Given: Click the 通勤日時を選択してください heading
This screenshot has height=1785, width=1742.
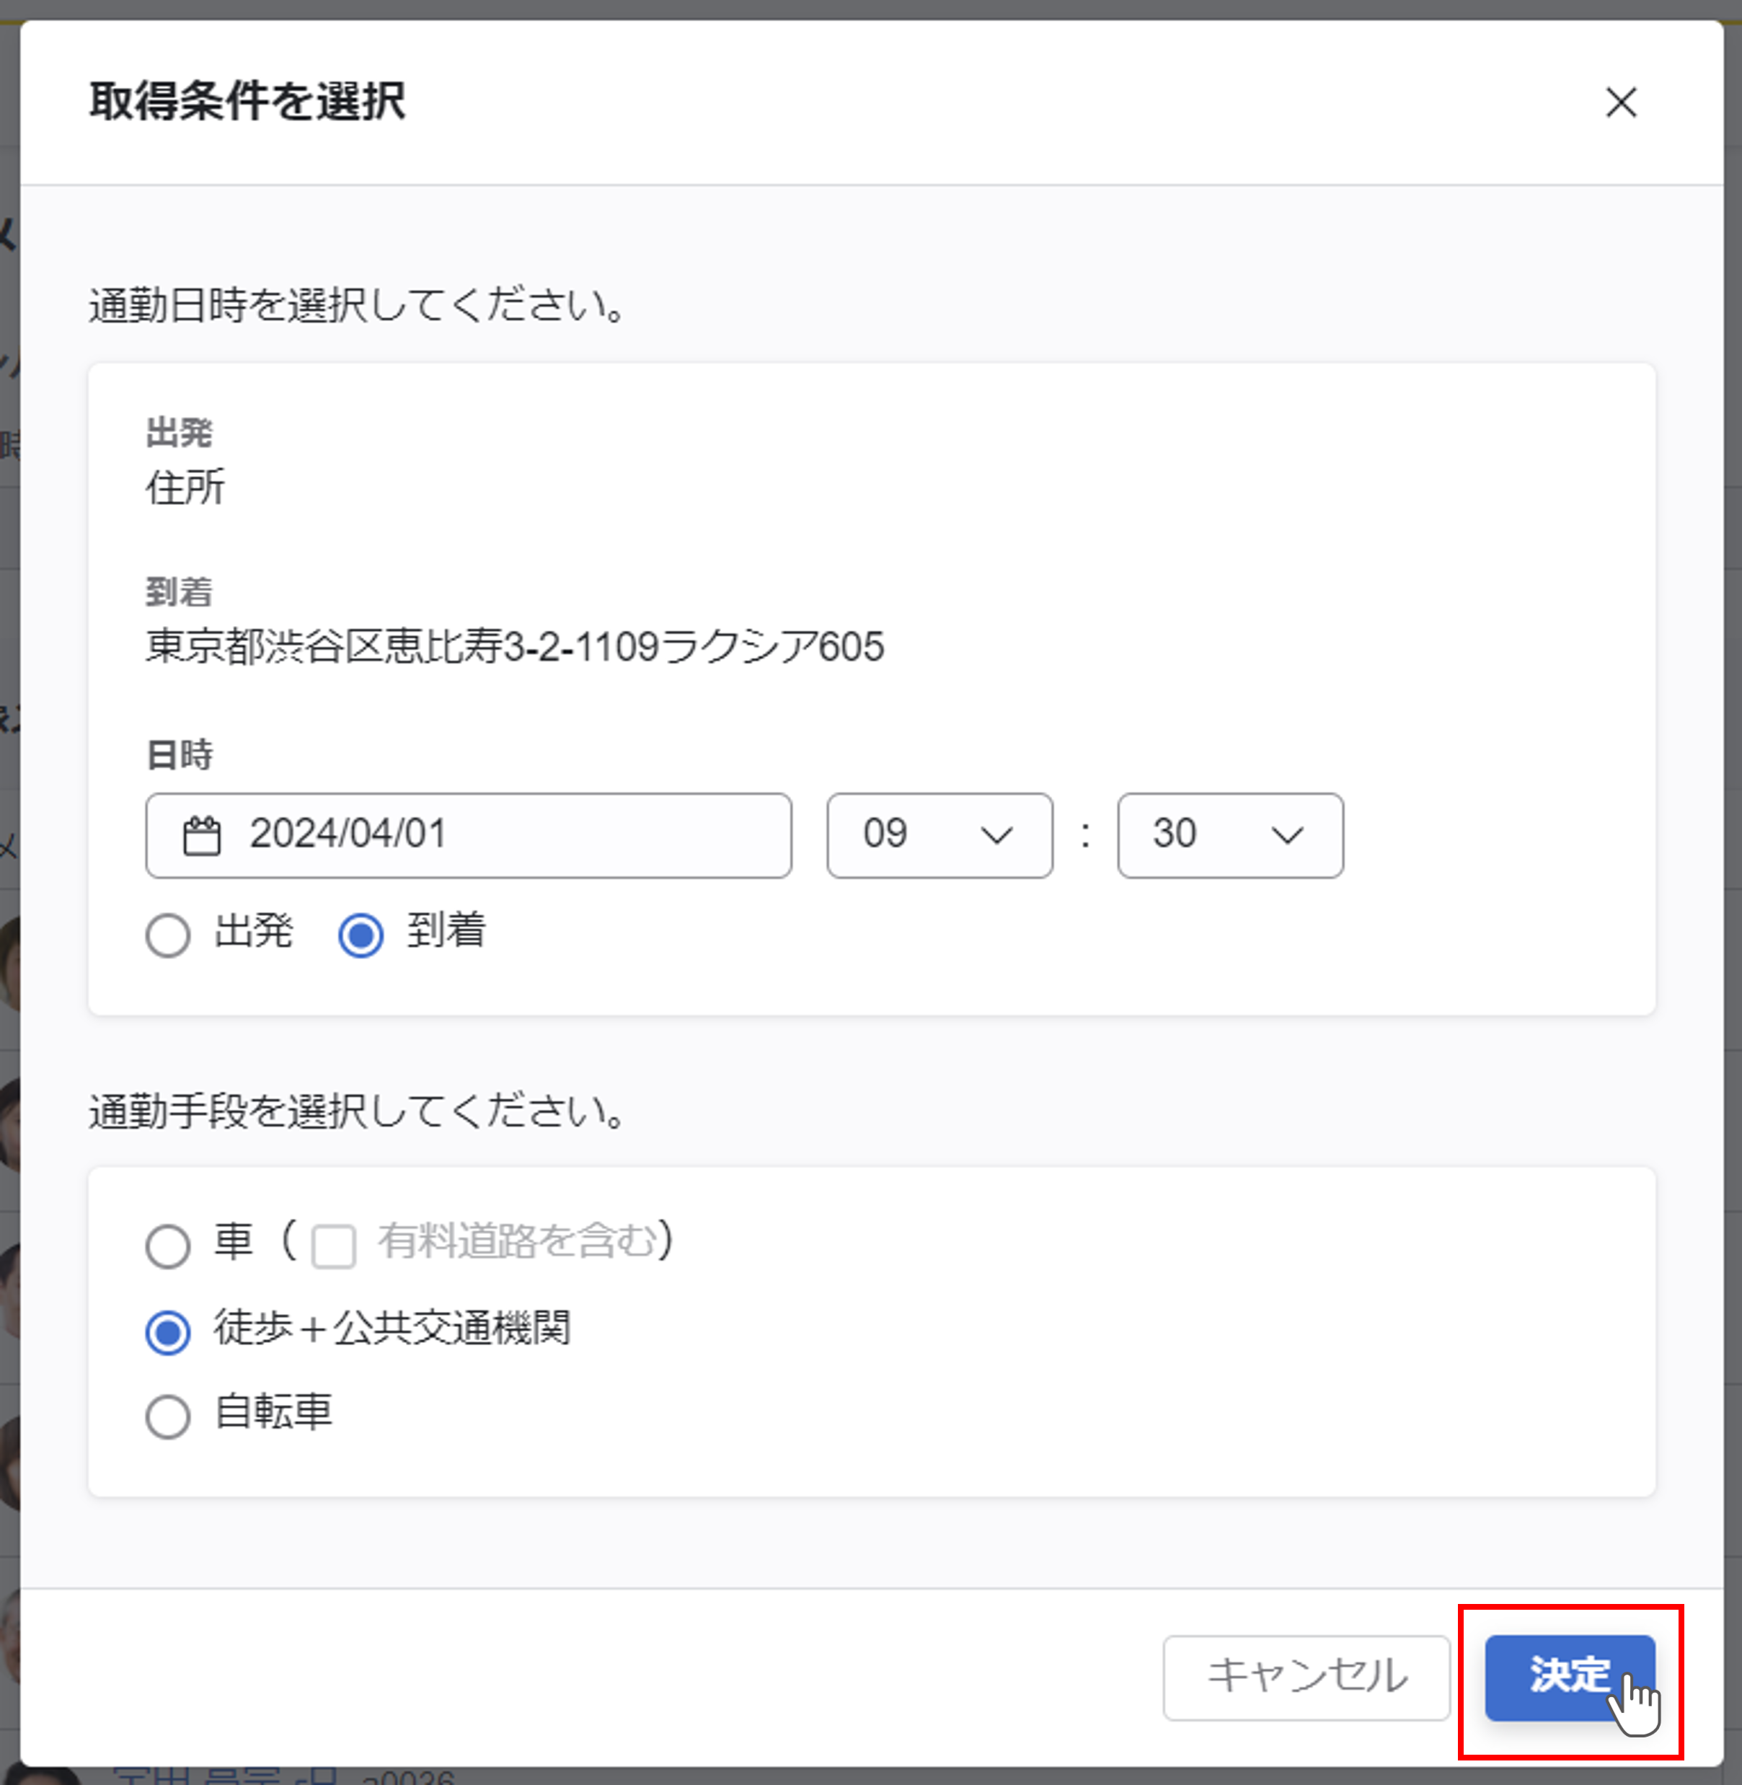Looking at the screenshot, I should point(357,306).
